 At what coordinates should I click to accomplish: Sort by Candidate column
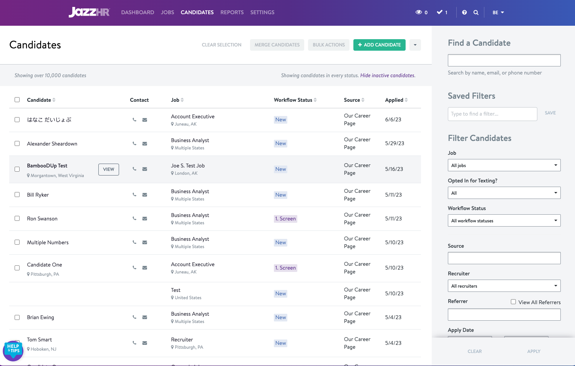(x=41, y=100)
